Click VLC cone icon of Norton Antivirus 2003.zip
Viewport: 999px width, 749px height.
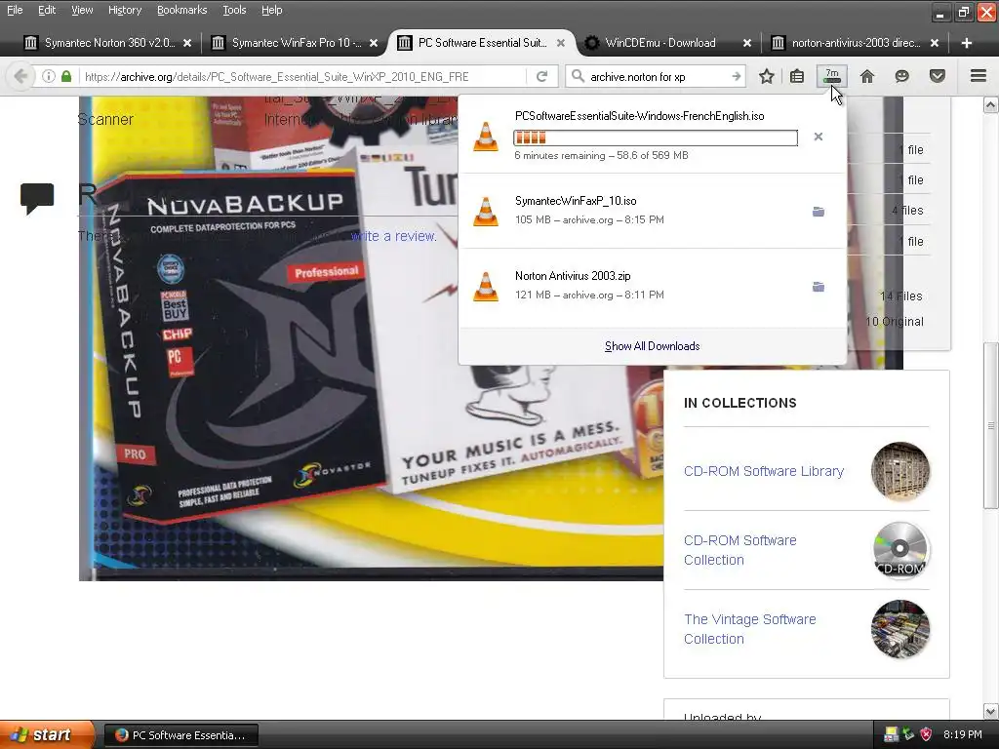click(486, 287)
